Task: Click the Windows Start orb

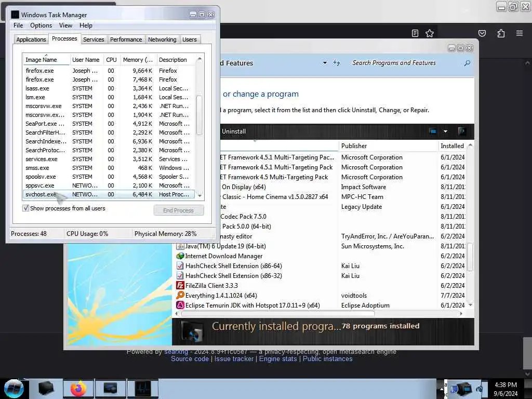Action: point(14,389)
